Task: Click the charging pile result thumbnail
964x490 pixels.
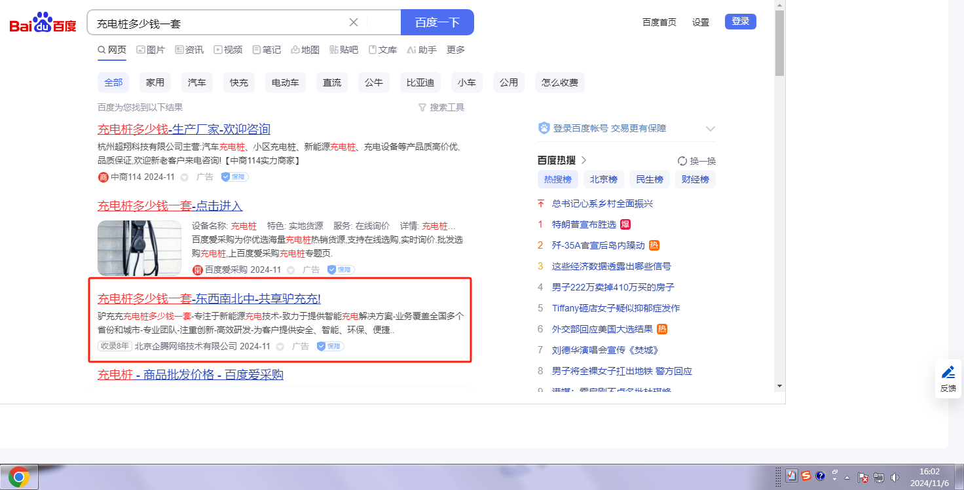Action: click(139, 248)
